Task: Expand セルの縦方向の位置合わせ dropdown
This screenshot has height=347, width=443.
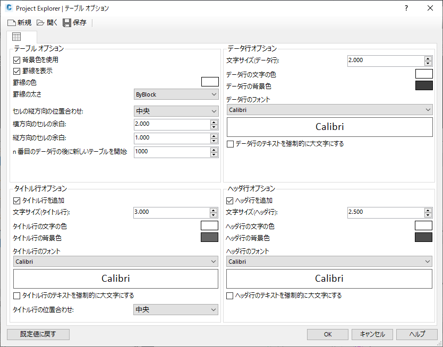Action: click(176, 111)
